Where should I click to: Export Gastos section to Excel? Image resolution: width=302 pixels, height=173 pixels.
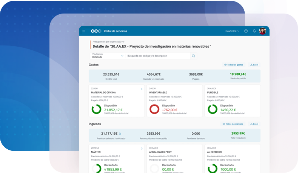pyautogui.click(x=254, y=65)
